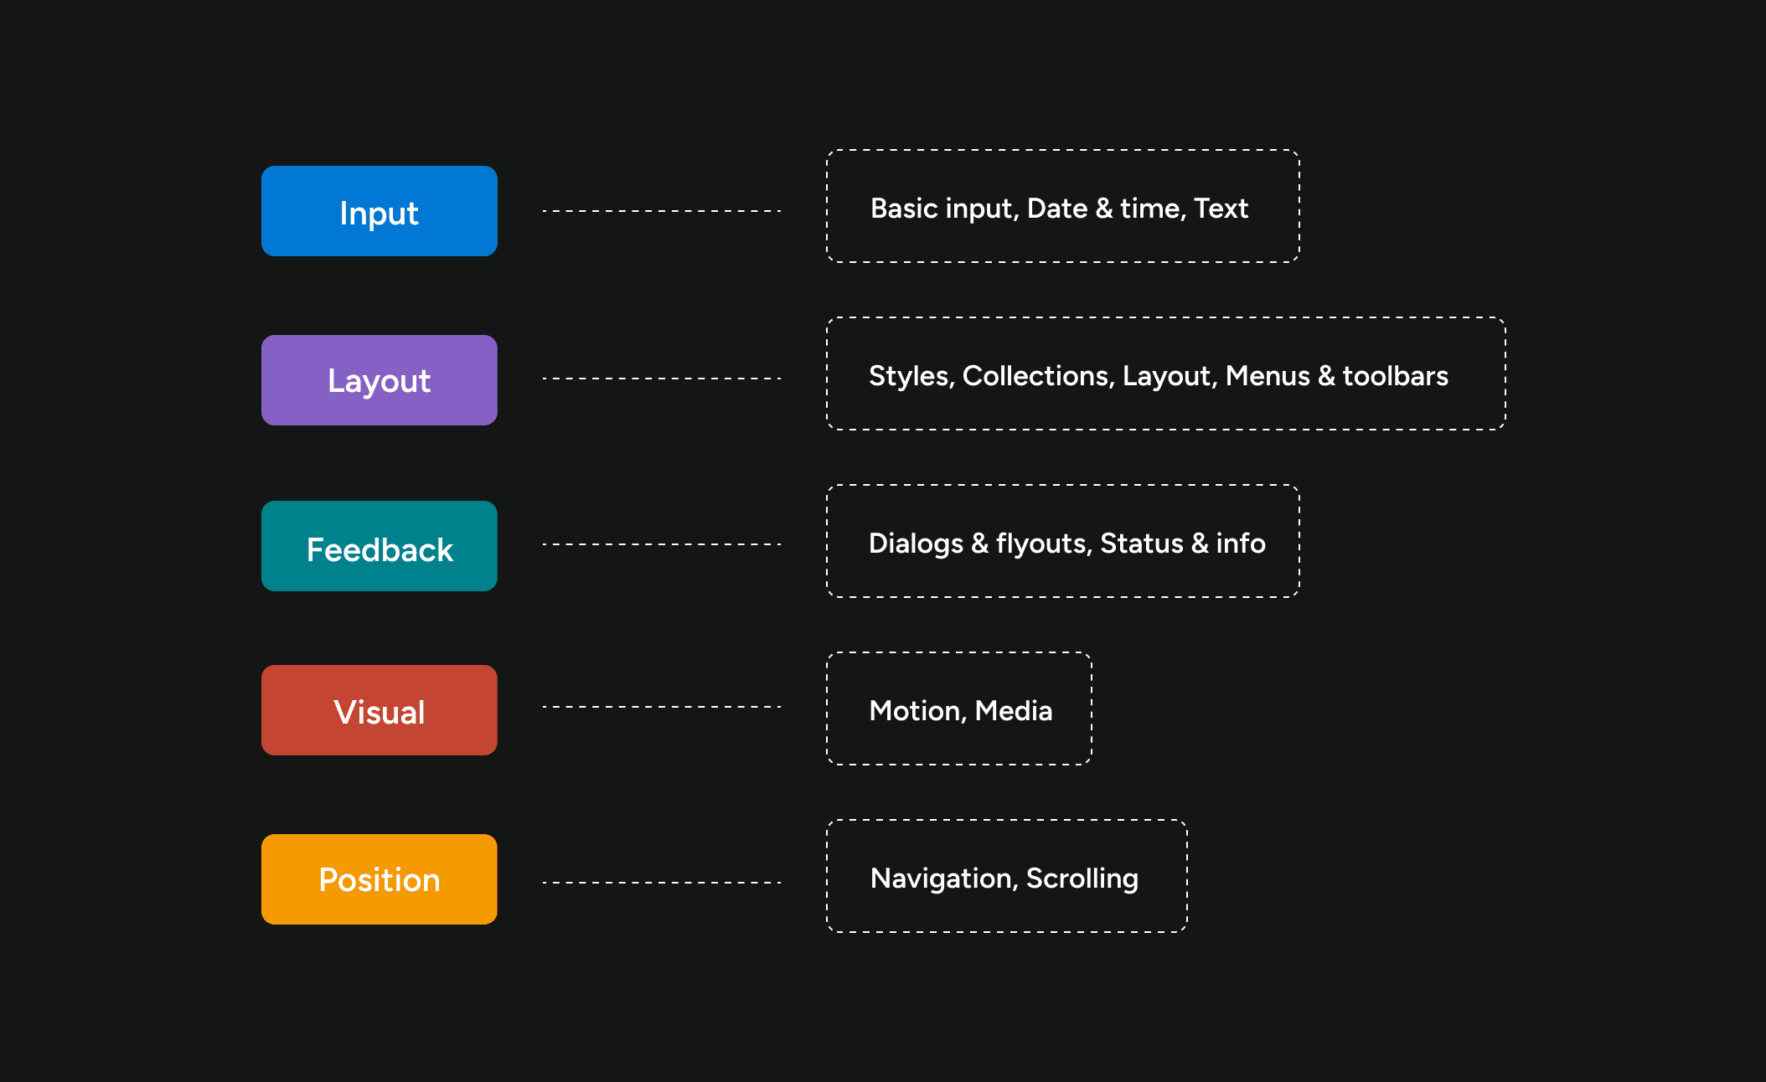Select the purple Layout block
This screenshot has height=1082, width=1766.
pyautogui.click(x=379, y=380)
